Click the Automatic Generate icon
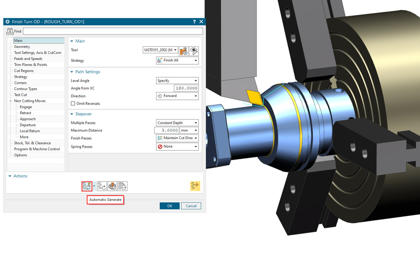Screen dimensions: 420x259 86,186
